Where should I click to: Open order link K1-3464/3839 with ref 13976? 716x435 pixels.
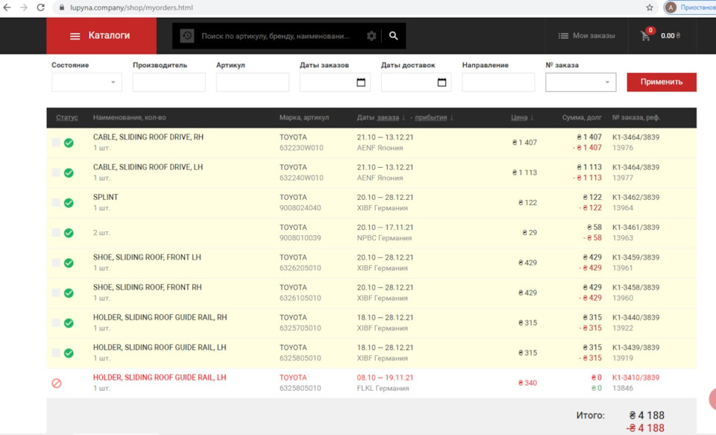coord(635,137)
